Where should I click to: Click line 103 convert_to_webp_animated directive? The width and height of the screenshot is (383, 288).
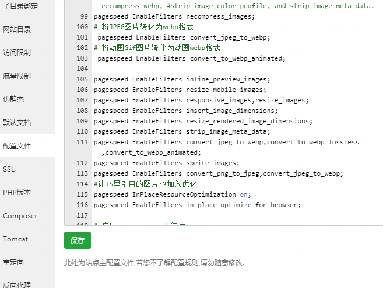point(191,59)
